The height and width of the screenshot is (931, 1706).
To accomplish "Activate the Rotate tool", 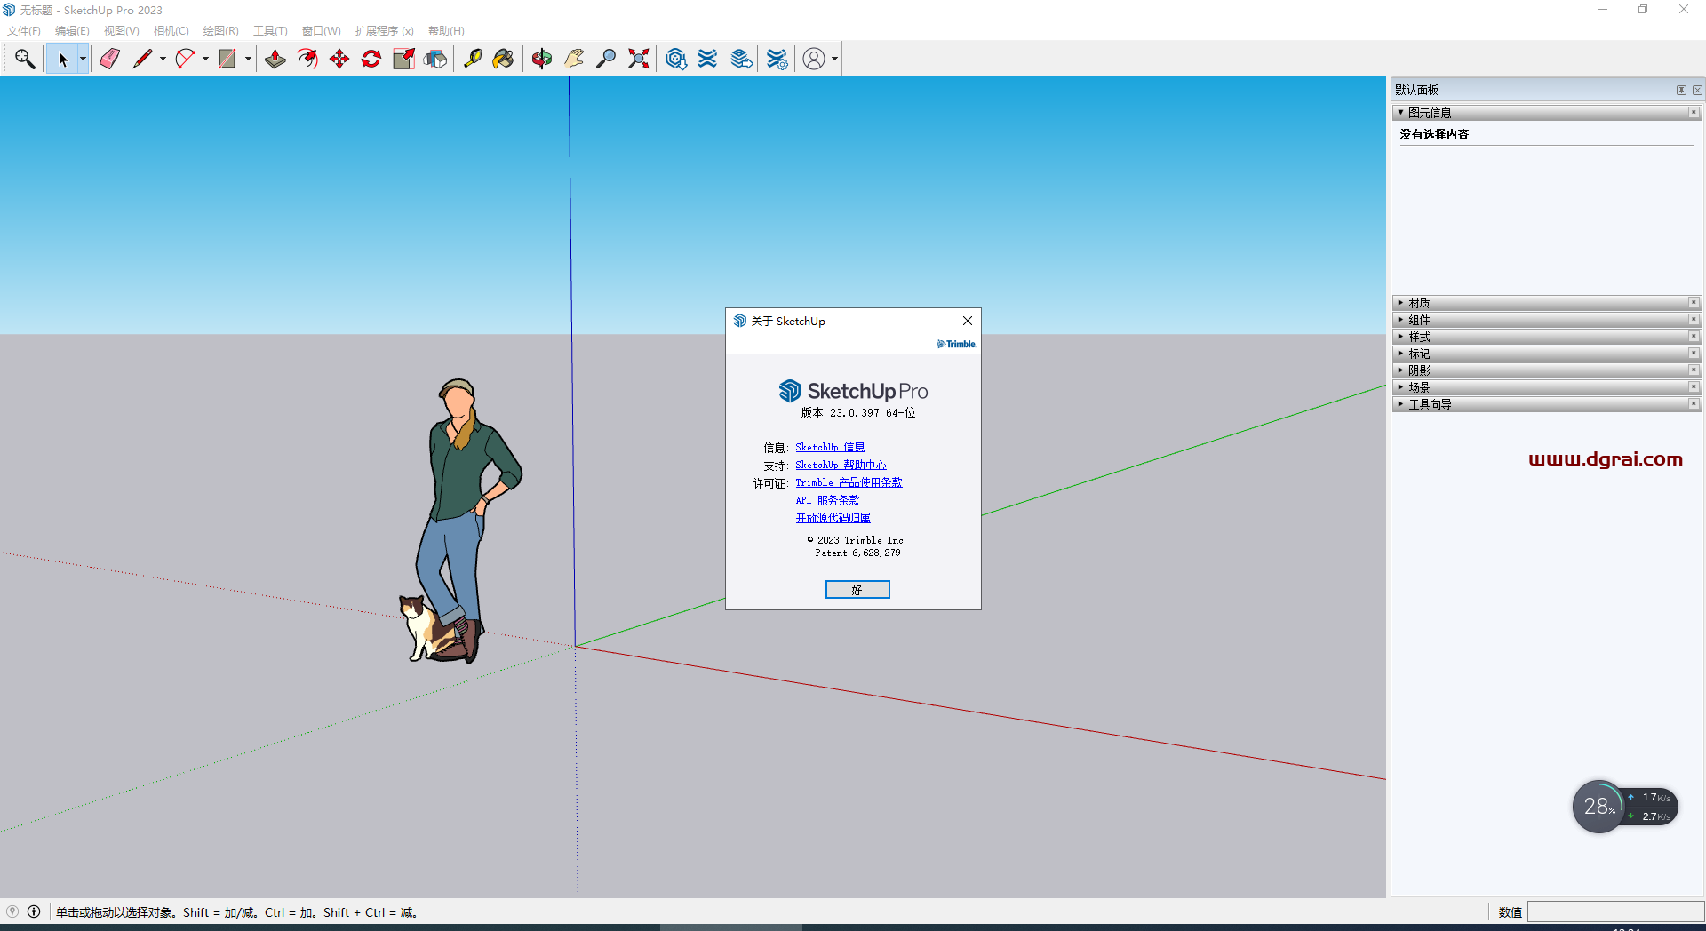I will pos(371,59).
